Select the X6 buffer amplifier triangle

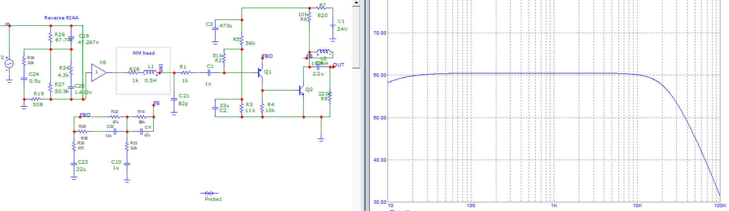click(x=99, y=73)
